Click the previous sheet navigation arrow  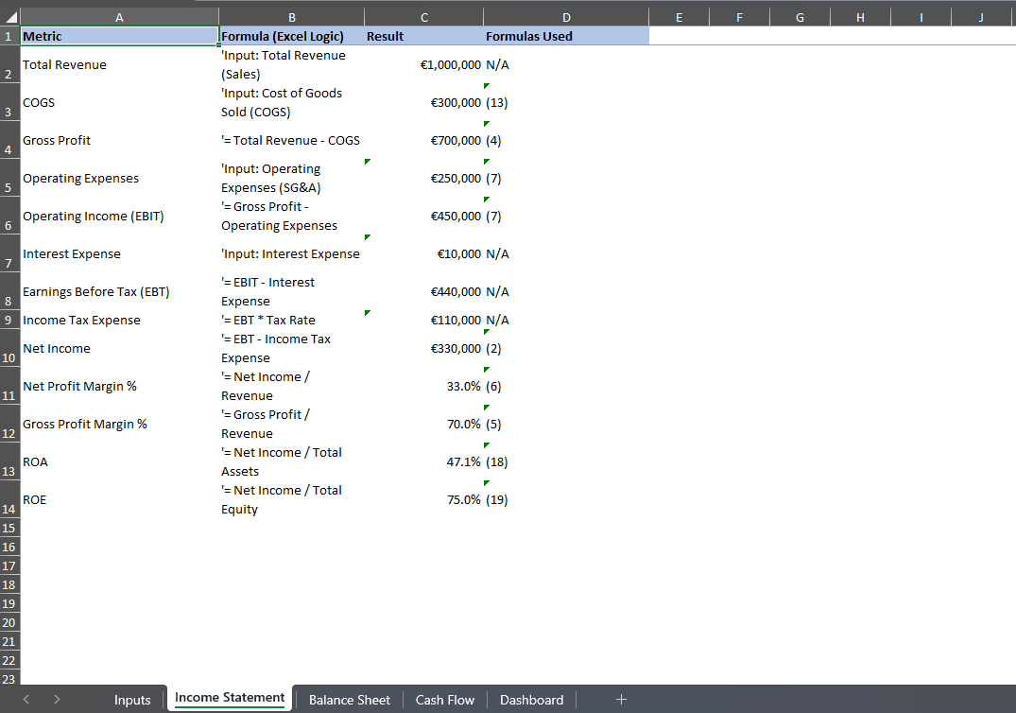pyautogui.click(x=26, y=700)
